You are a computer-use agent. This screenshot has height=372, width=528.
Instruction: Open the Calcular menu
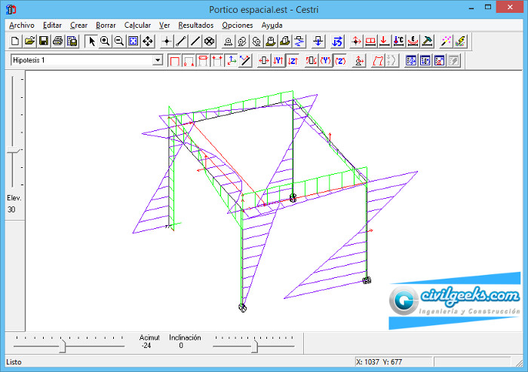tap(137, 25)
